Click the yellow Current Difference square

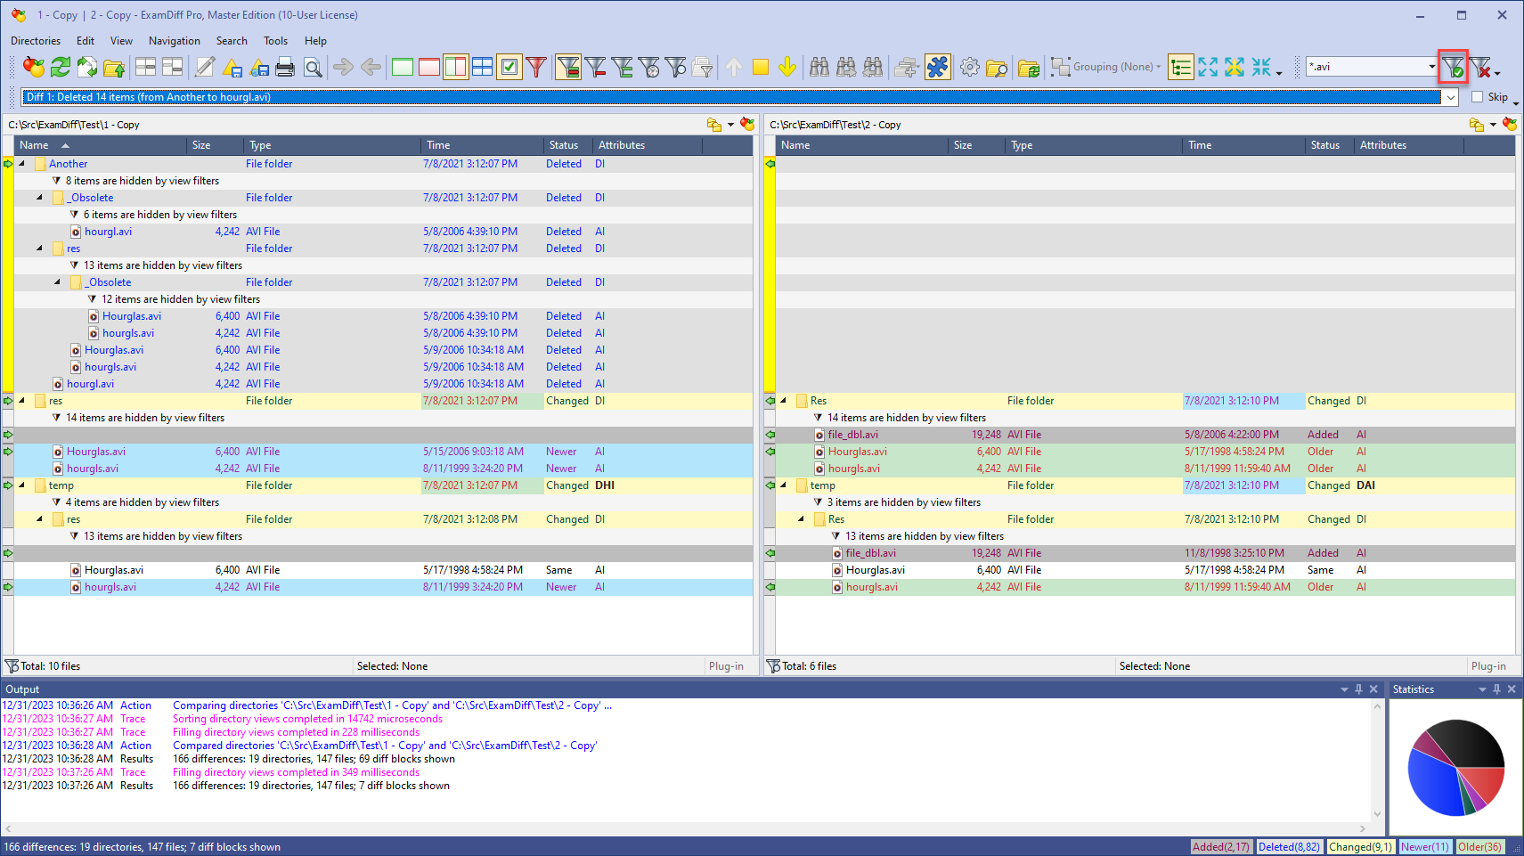point(761,67)
